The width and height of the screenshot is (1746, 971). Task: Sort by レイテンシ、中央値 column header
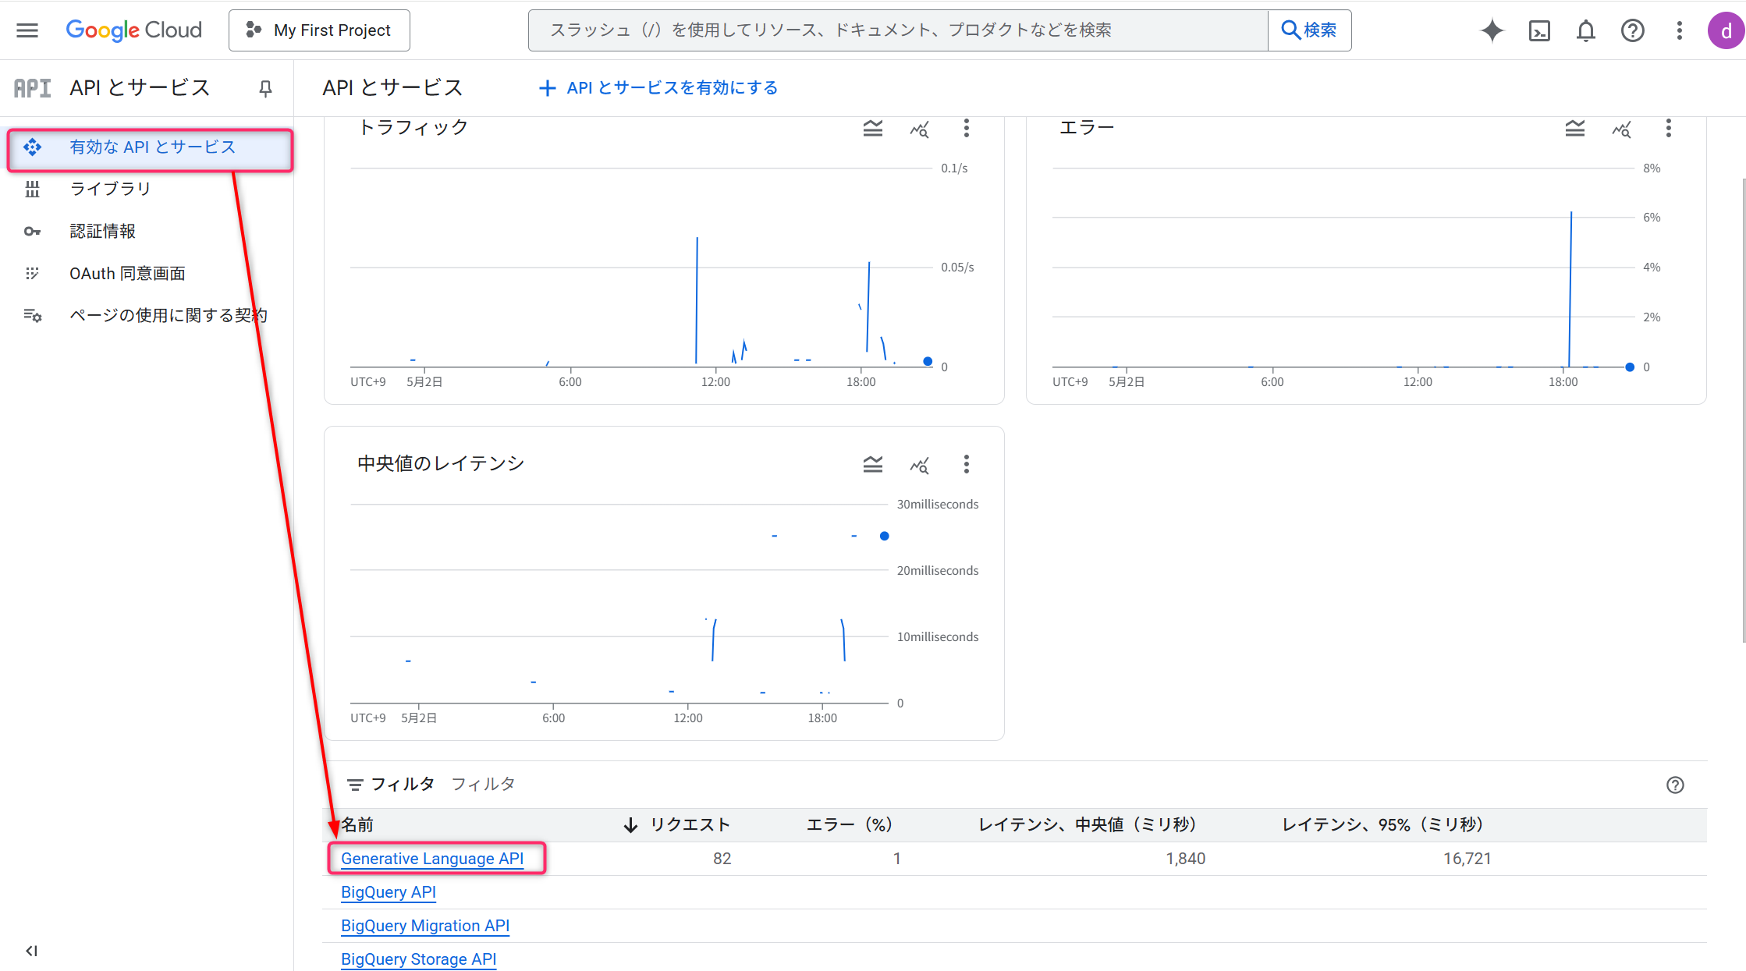[x=1088, y=825]
